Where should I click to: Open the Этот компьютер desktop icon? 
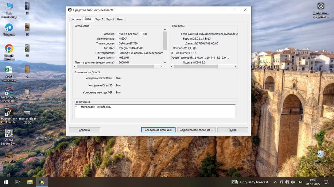point(9,10)
